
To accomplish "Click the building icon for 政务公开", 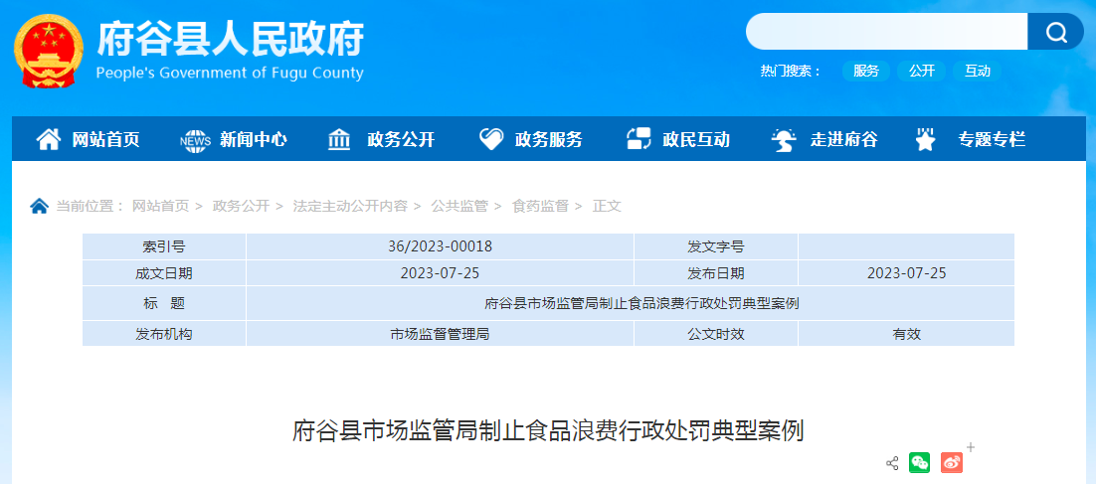I will 339,140.
